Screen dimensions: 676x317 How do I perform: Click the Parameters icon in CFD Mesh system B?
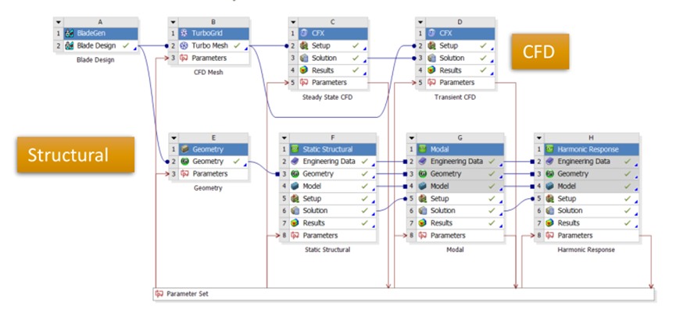[x=184, y=58]
